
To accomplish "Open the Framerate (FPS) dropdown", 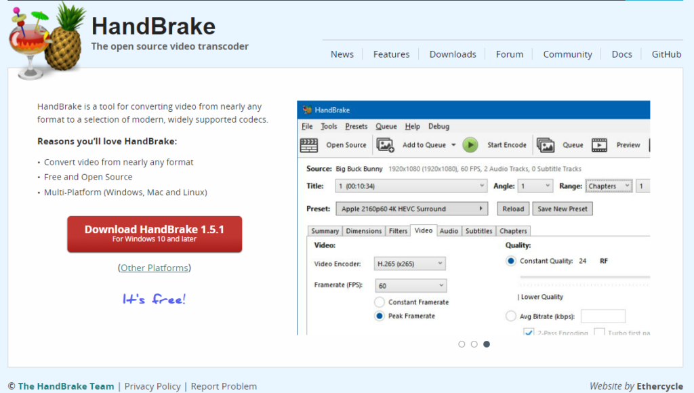I will (x=411, y=285).
